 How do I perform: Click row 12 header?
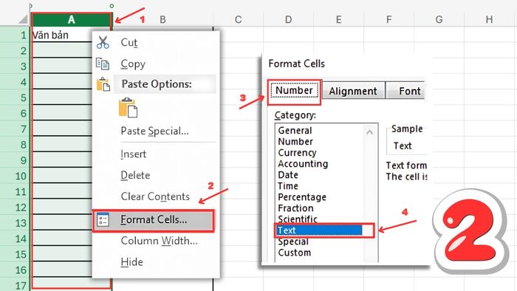(x=15, y=208)
